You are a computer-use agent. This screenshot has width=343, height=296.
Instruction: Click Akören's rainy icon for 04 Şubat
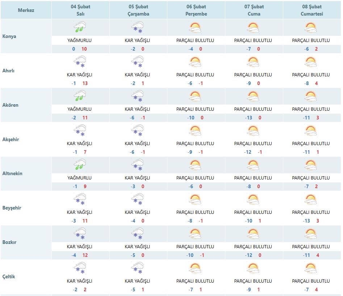click(80, 96)
